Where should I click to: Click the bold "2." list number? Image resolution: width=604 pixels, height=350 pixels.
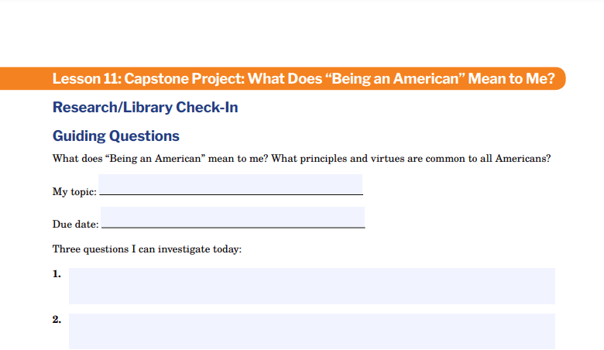57,319
